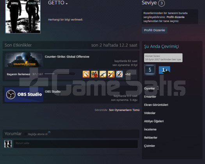
Task: Open the help icon next to Başlığa abone ol
Action: coord(49,132)
